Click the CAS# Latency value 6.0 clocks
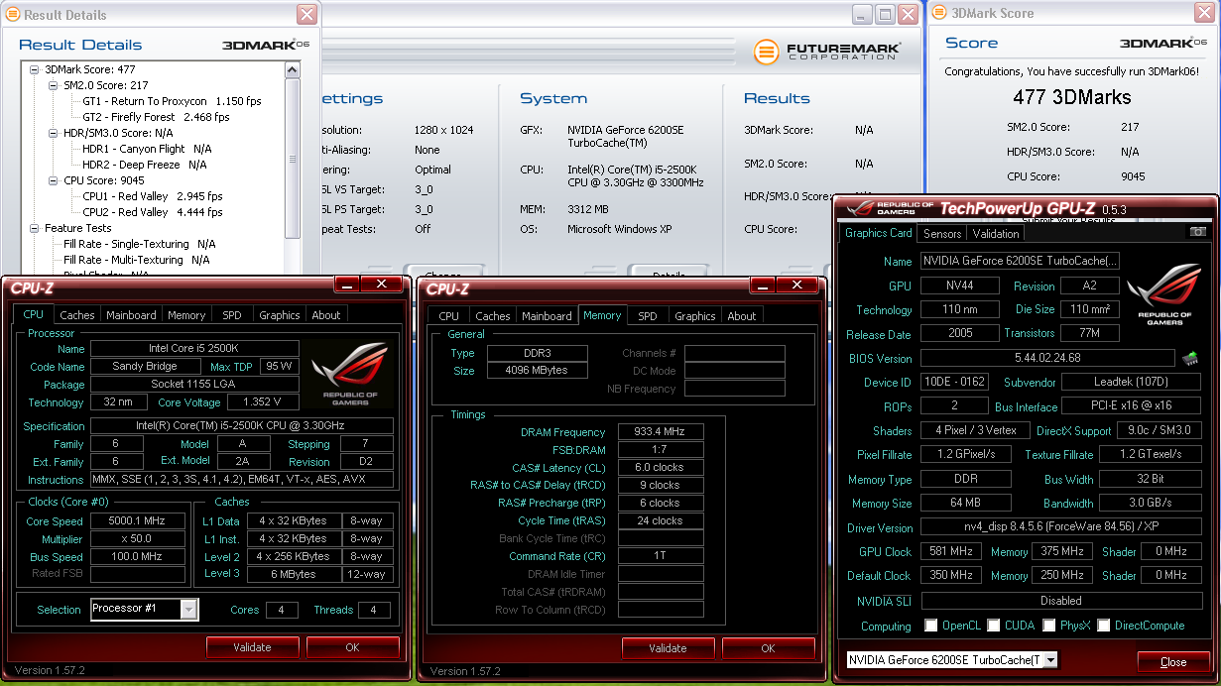 (661, 468)
